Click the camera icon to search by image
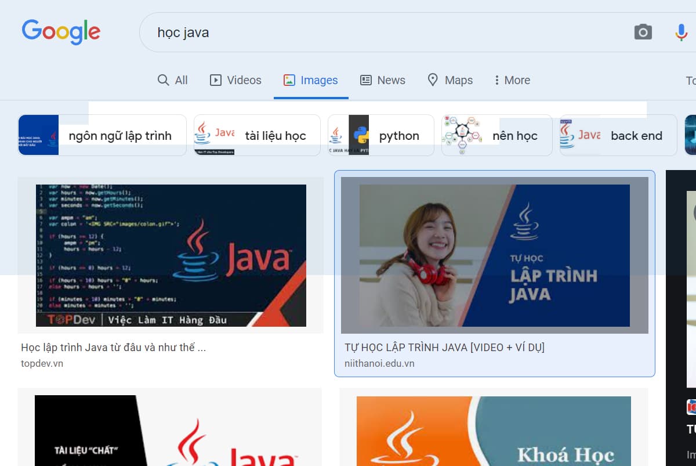Viewport: 696px width, 466px height. tap(643, 33)
